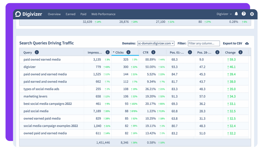Viewport: 266px width, 150px height.
Task: Show info icon for the Change column
Action: tap(240, 52)
